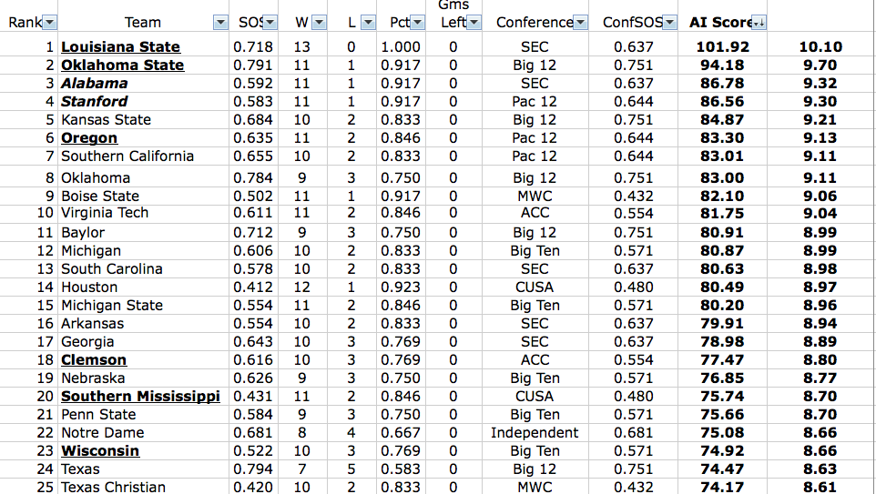Image resolution: width=876 pixels, height=494 pixels.
Task: Open the W column filter dropdown
Action: pos(319,23)
